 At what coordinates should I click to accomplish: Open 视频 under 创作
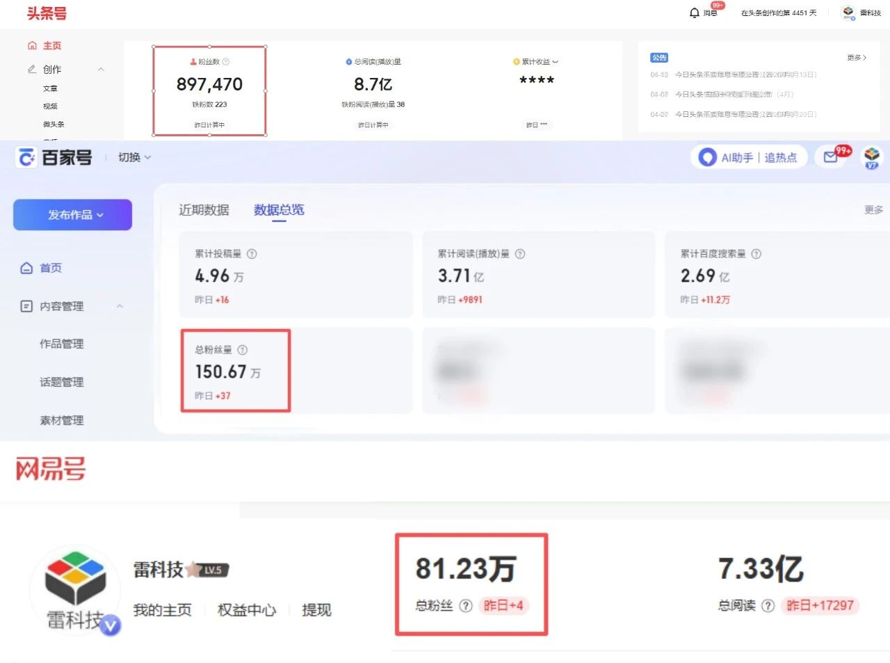click(x=50, y=106)
